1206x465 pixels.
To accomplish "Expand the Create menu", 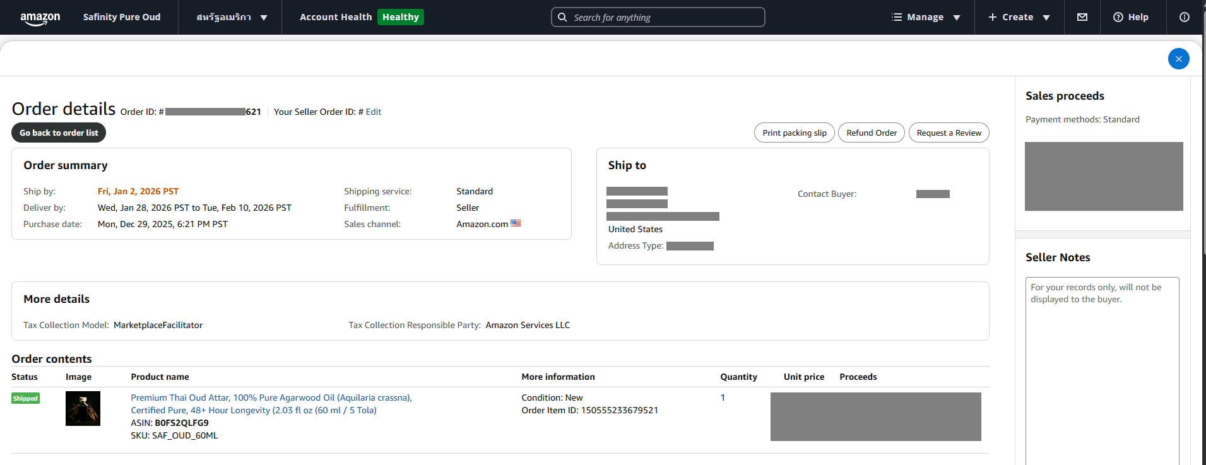I will (1019, 17).
